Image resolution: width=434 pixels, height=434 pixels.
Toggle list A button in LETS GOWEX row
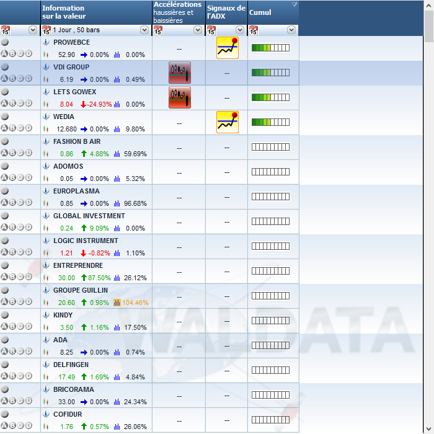(x=4, y=104)
